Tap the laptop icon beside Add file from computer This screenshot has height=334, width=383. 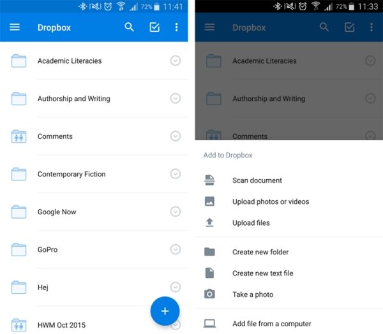[209, 324]
